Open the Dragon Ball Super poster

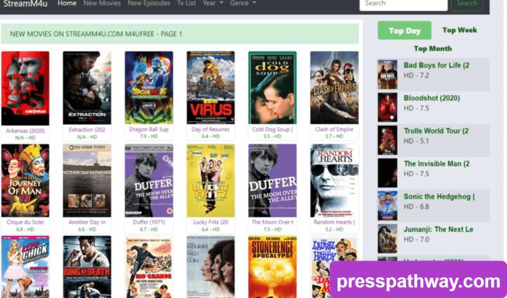149,88
